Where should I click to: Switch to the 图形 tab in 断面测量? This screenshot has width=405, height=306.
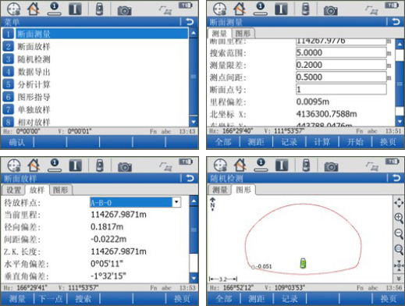pyautogui.click(x=243, y=34)
